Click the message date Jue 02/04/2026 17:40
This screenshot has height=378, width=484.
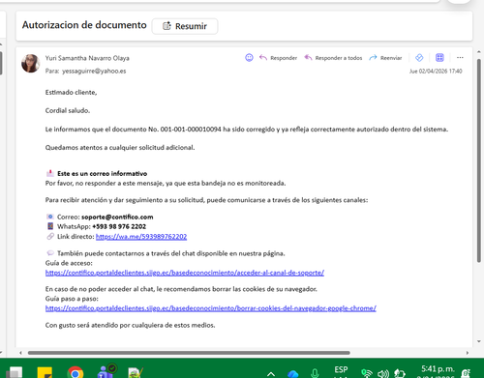click(x=436, y=71)
